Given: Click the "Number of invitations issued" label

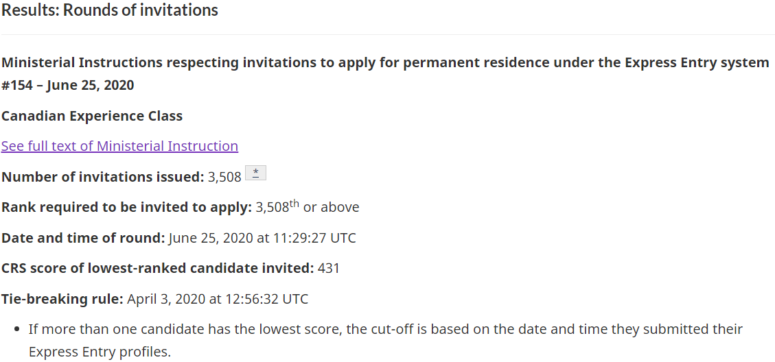Looking at the screenshot, I should coord(103,177).
